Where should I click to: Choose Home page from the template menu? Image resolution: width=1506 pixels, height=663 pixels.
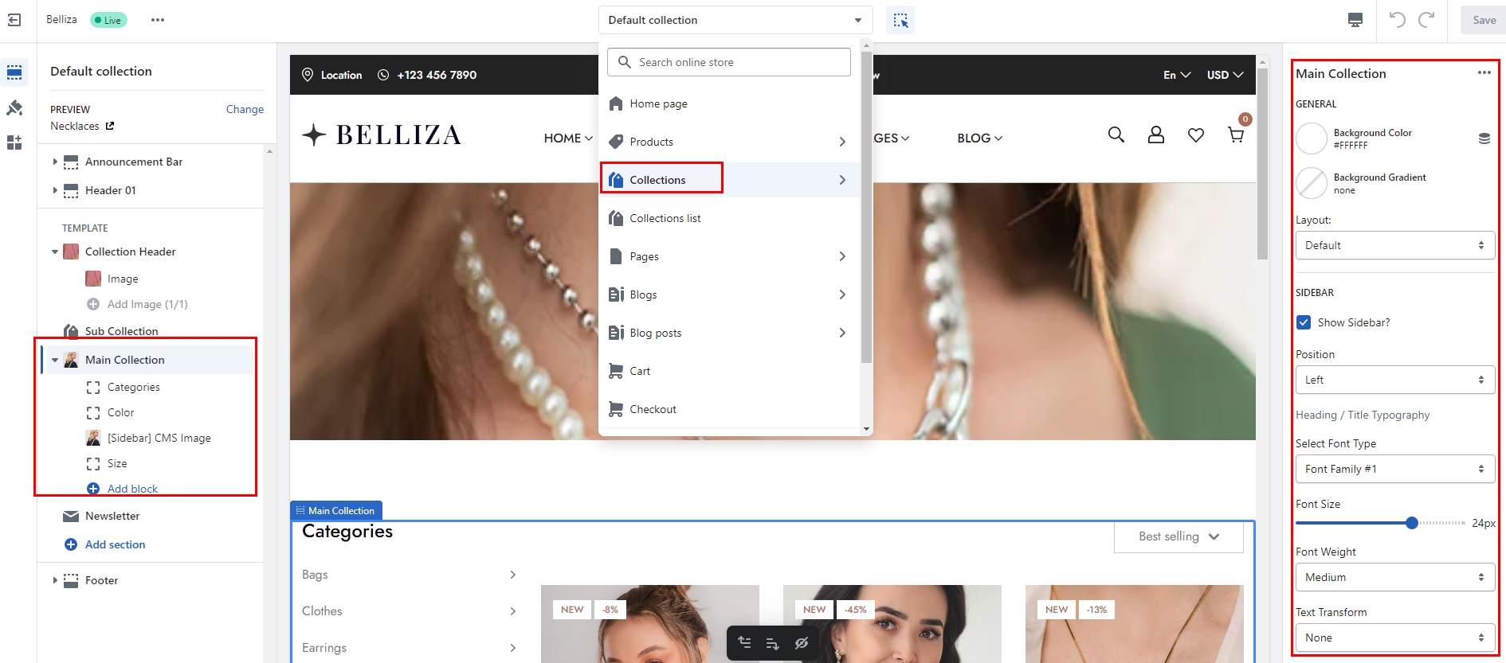click(658, 103)
